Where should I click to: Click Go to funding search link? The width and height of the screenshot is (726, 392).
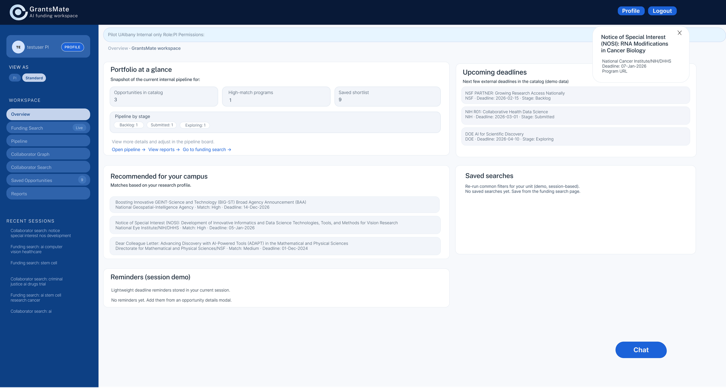click(206, 150)
